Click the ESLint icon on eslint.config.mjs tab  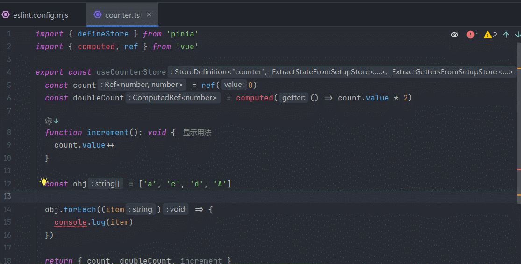click(x=6, y=14)
